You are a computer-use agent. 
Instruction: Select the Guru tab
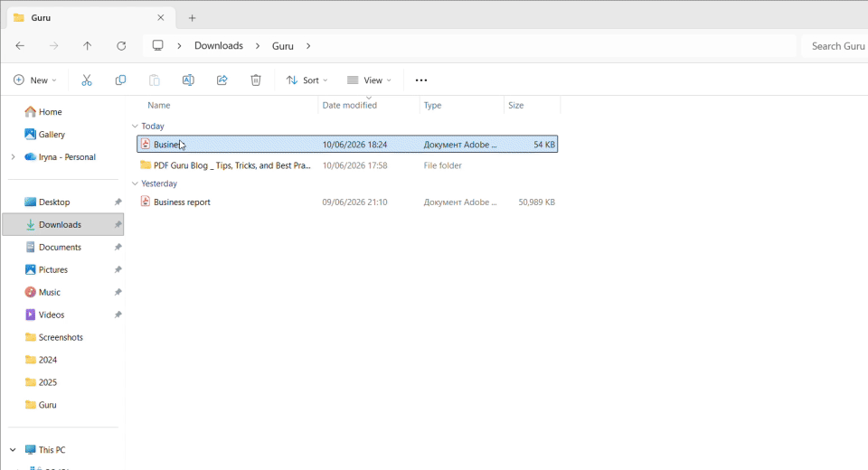pos(91,18)
